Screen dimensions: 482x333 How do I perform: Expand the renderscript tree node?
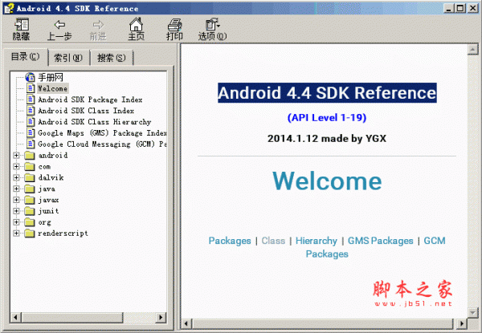(x=17, y=234)
